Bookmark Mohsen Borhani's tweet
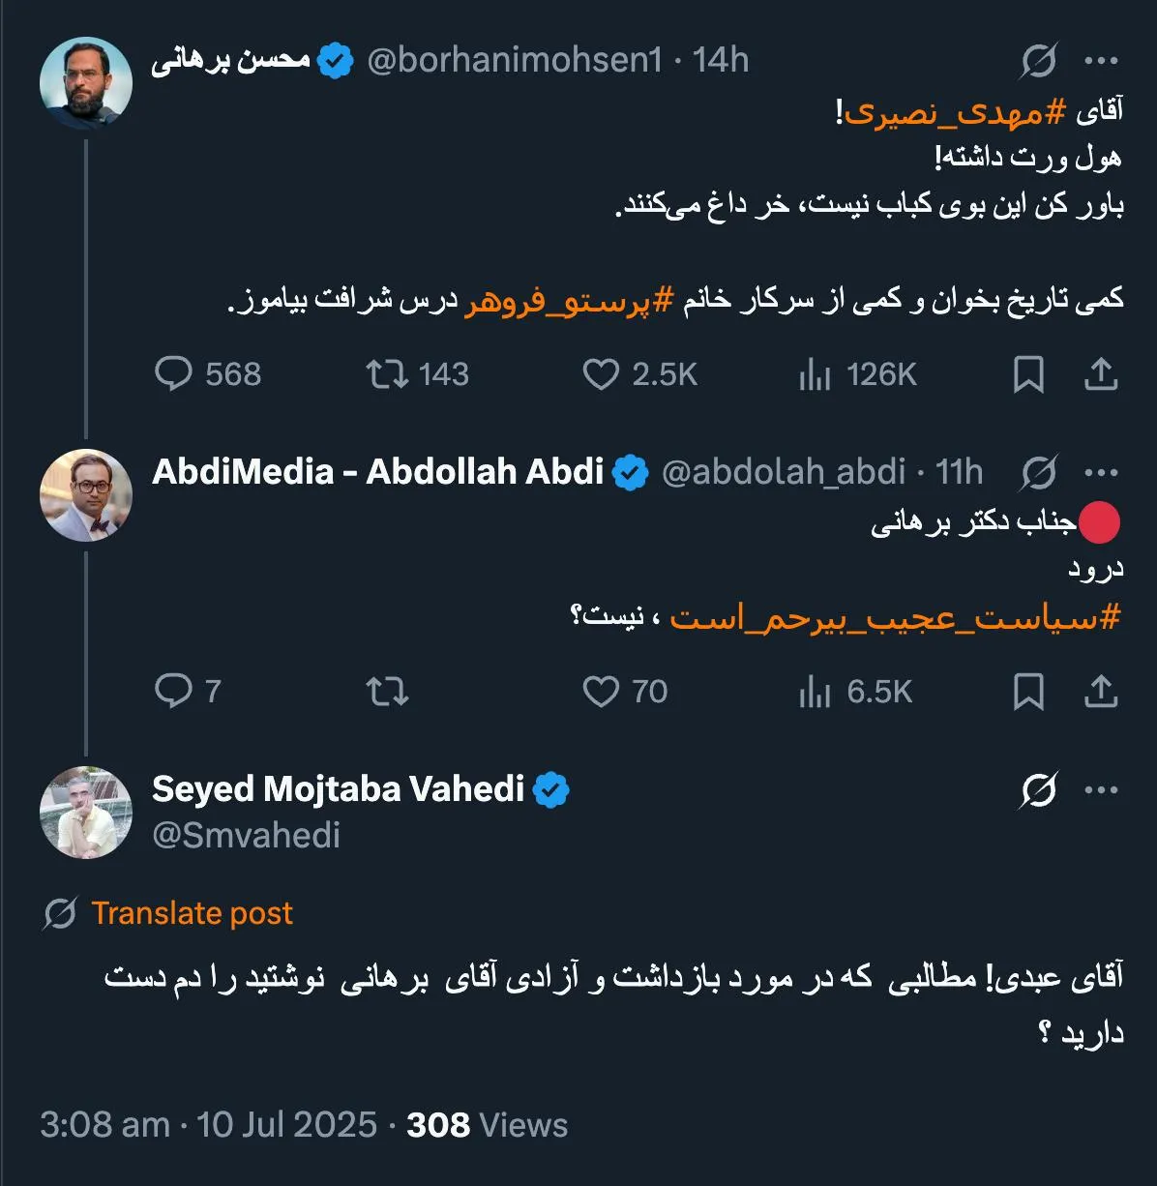This screenshot has height=1186, width=1157. (x=1028, y=375)
